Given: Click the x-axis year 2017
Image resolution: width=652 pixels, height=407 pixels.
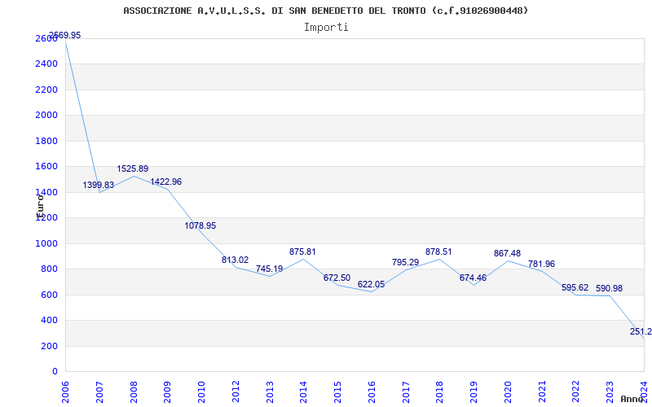Looking at the screenshot, I should point(405,392).
